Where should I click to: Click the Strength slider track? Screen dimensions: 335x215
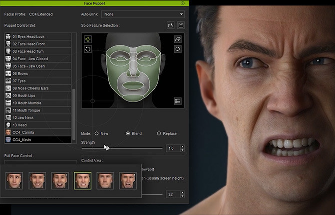[x=135, y=148]
